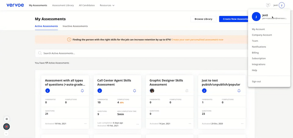Open Just to test pubish/unpublish/popular title

221,82
